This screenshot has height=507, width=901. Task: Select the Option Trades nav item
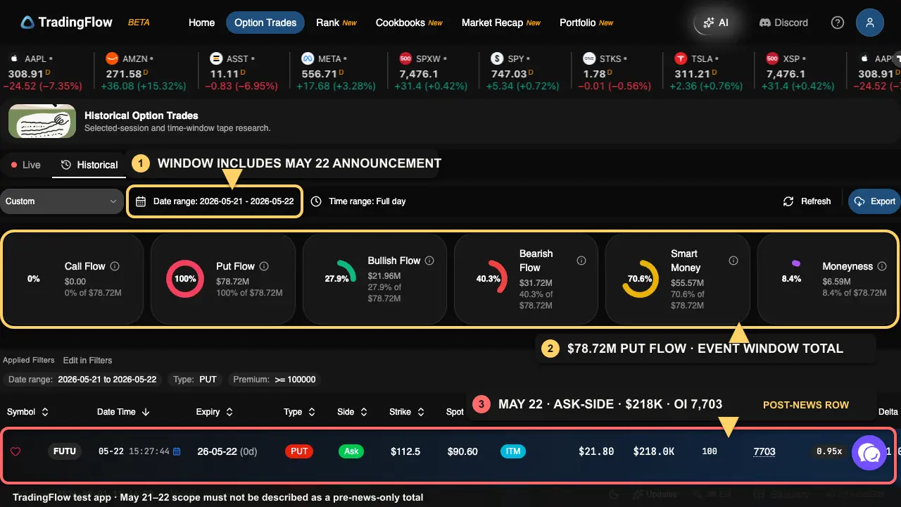(x=265, y=23)
